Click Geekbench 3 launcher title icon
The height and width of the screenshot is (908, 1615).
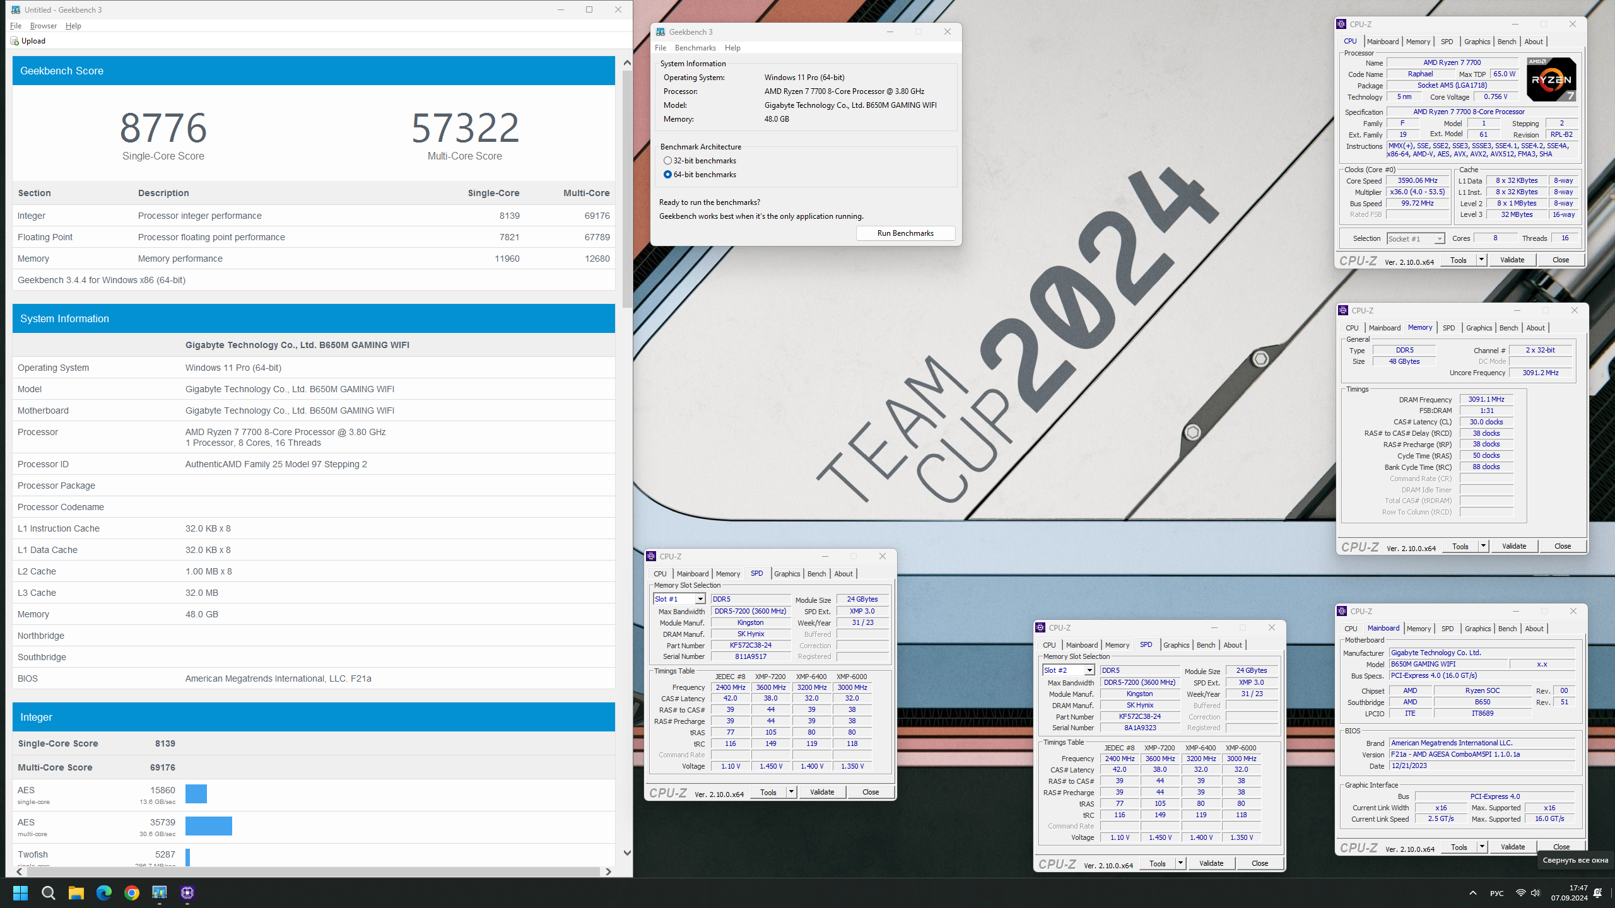(x=661, y=32)
